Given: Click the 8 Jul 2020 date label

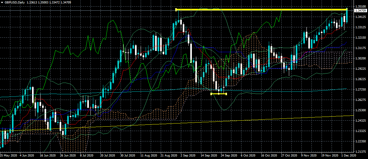Looking at the screenshot, I should 87,156.
